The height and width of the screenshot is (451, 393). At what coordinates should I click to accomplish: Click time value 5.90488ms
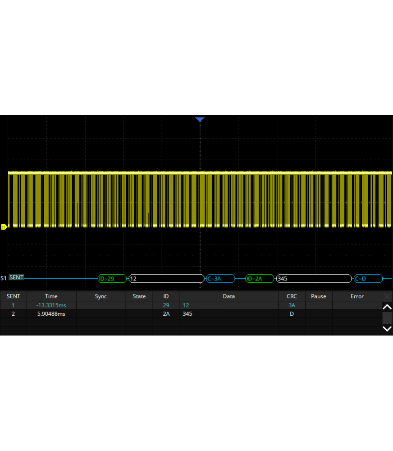[51, 314]
